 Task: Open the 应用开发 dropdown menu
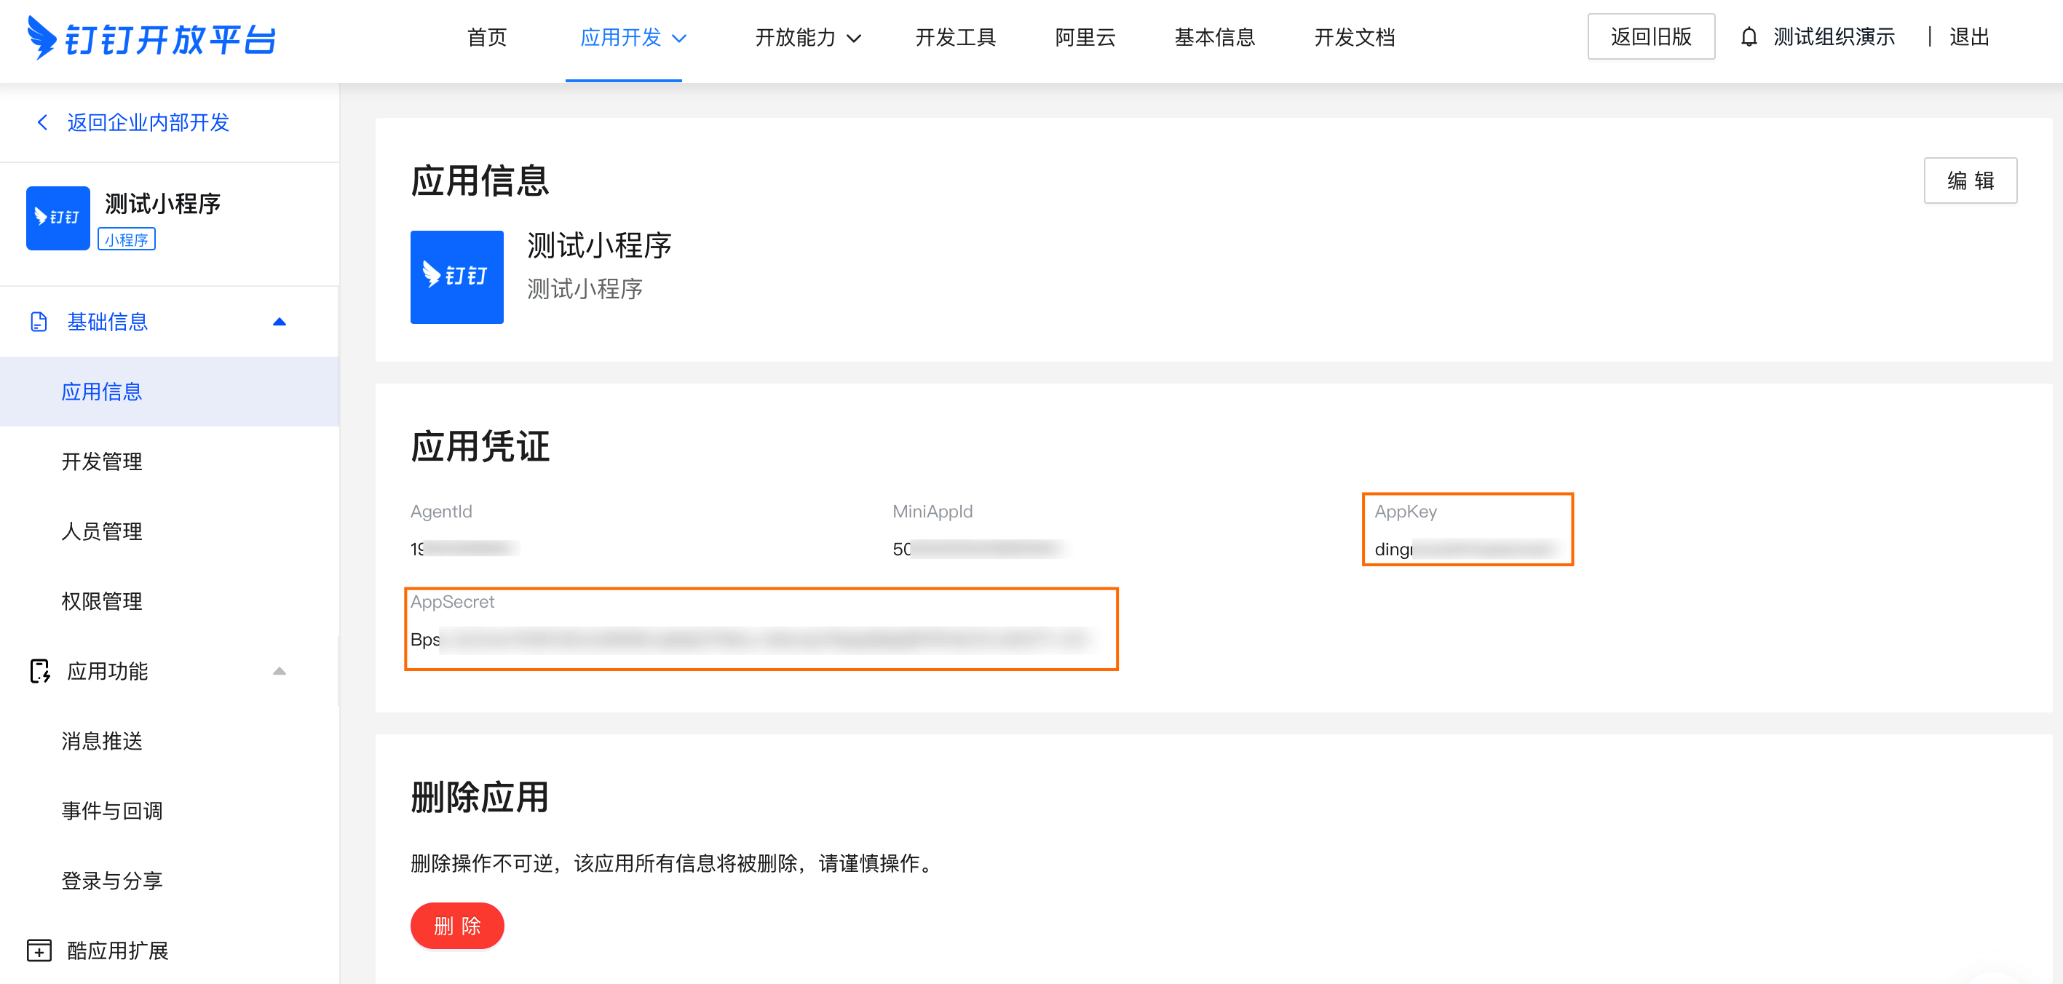[x=632, y=38]
